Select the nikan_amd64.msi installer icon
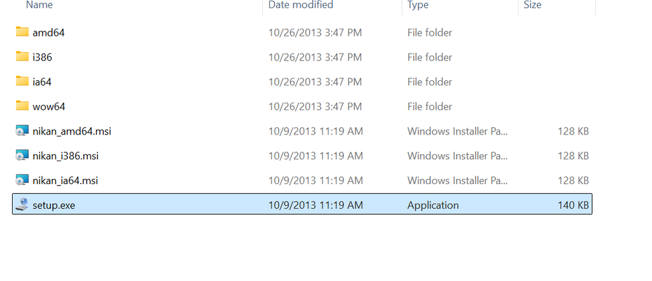 [x=22, y=131]
